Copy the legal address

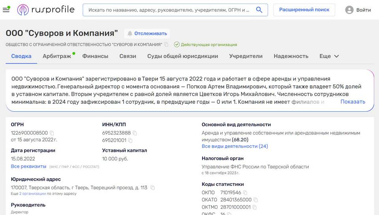(153, 188)
